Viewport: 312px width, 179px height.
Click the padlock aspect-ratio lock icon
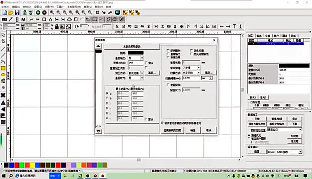(x=57, y=26)
